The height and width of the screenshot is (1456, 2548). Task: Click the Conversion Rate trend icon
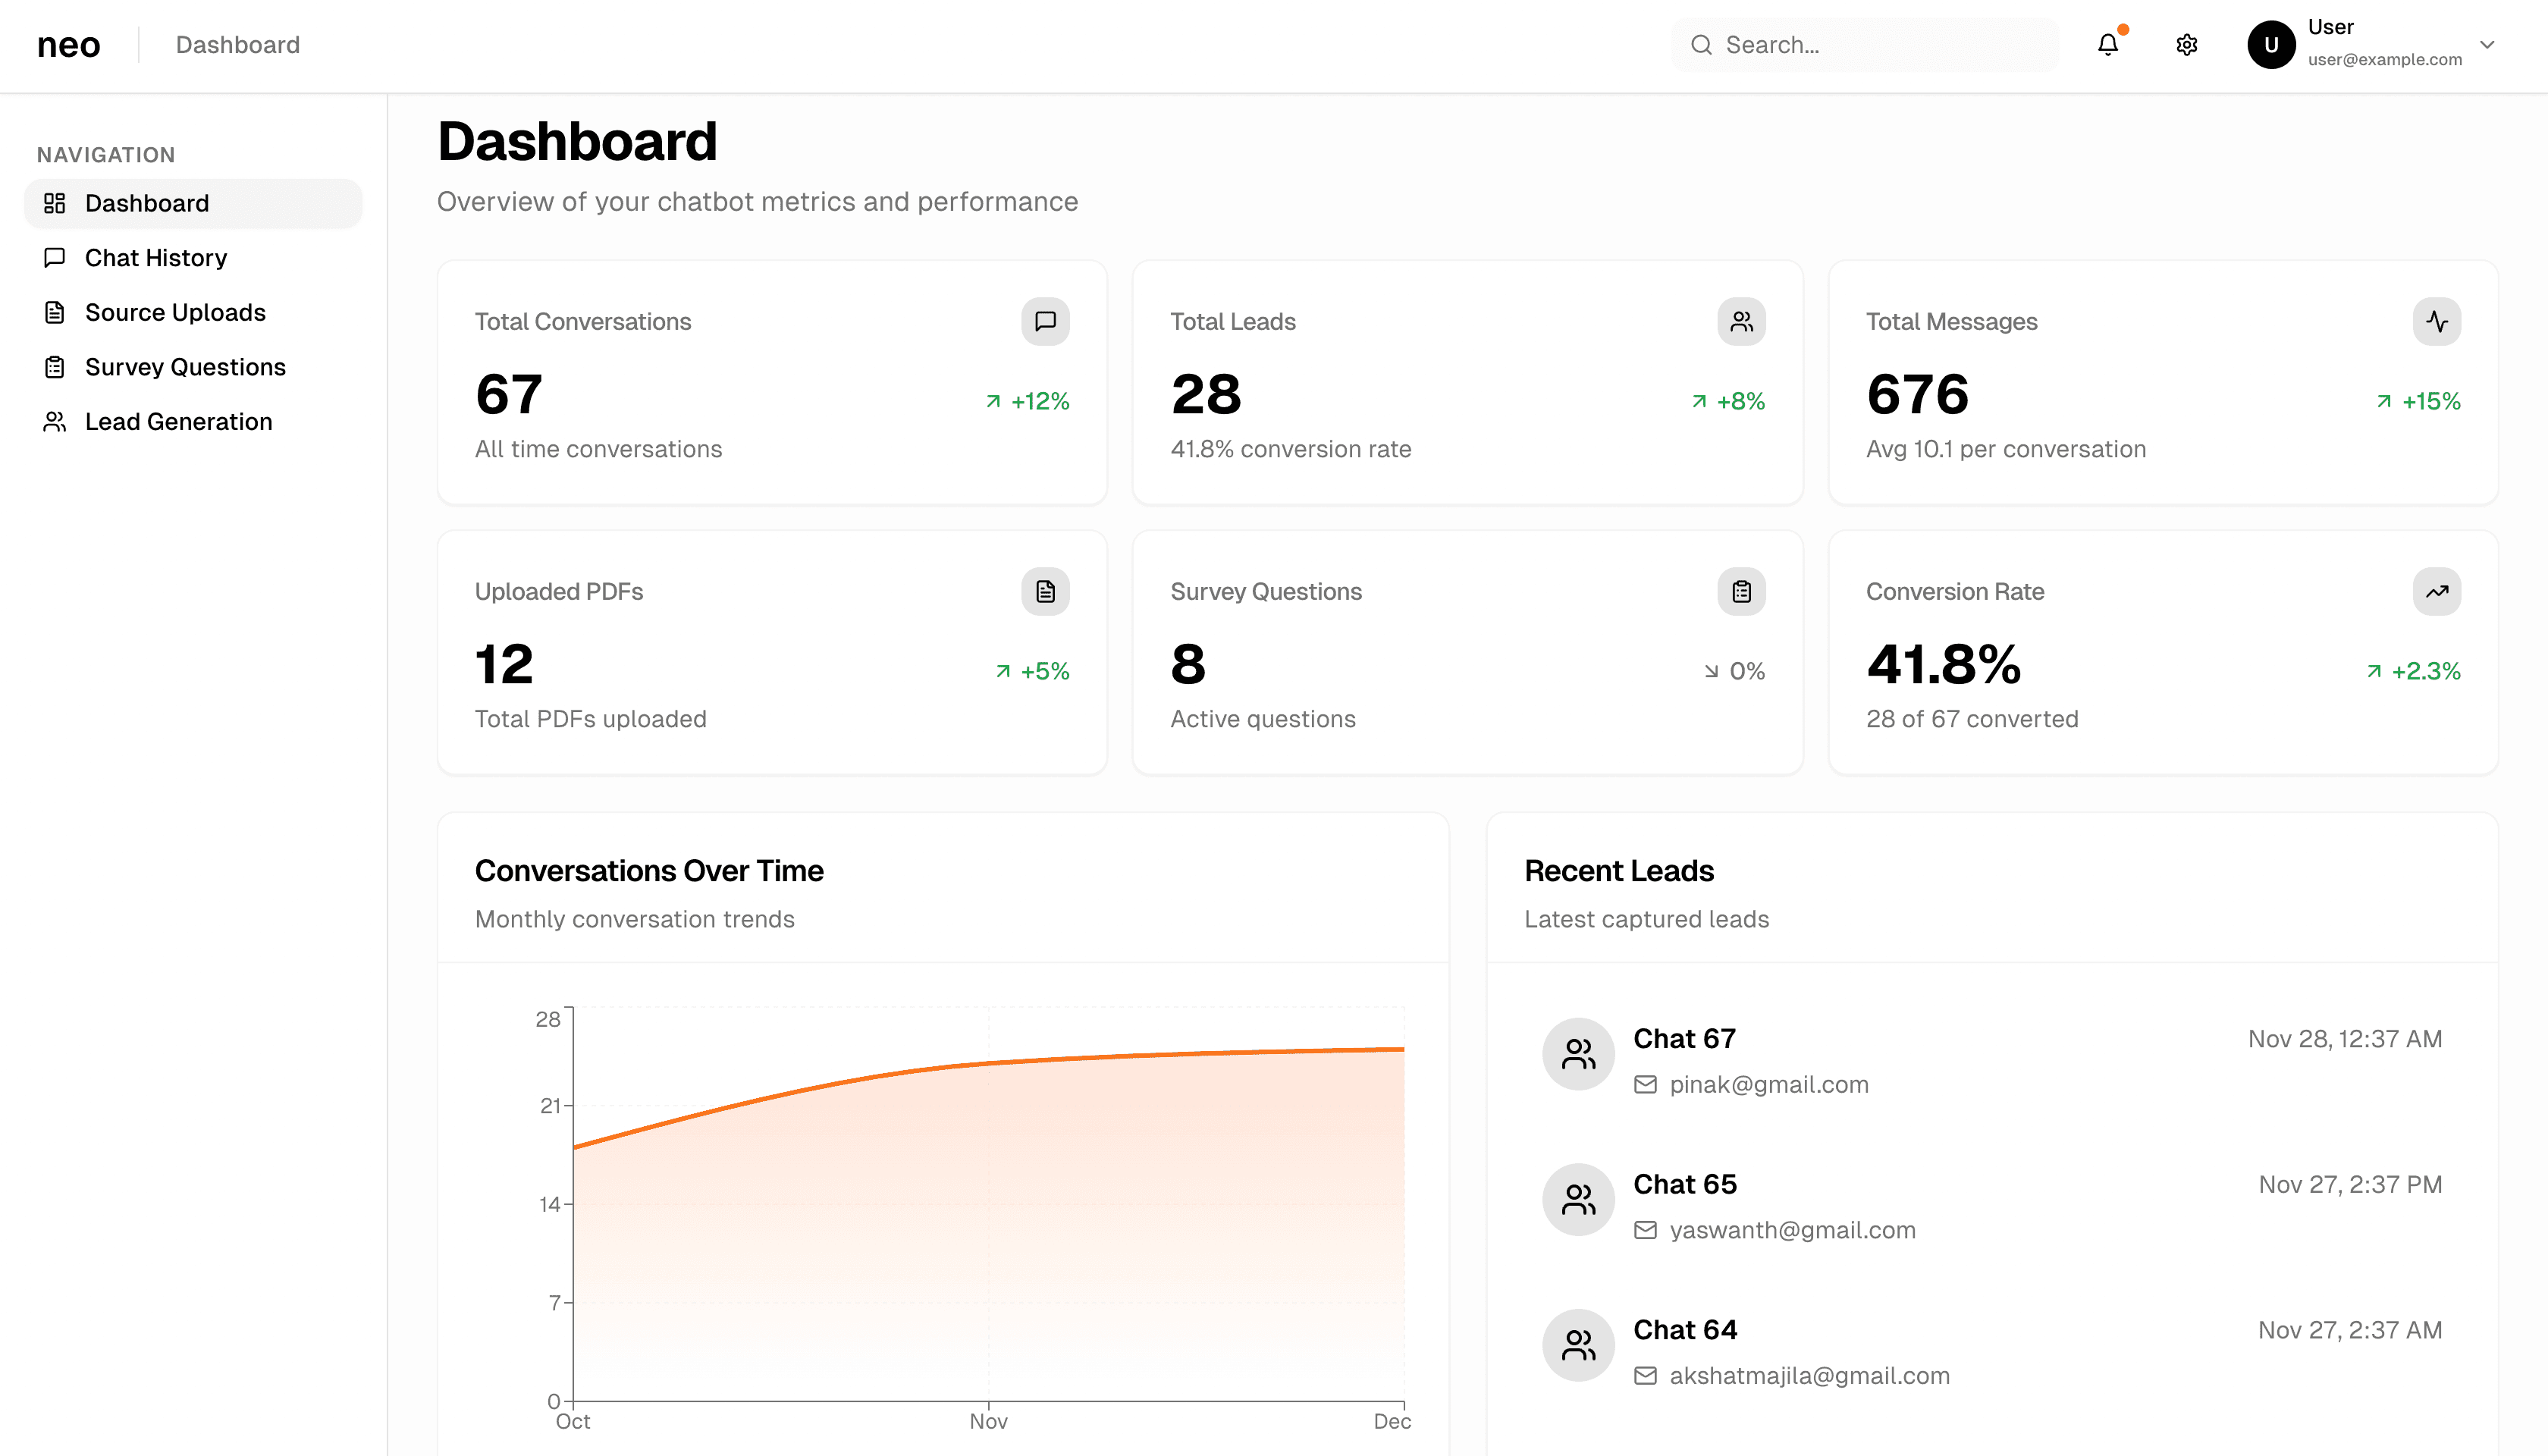point(2437,591)
